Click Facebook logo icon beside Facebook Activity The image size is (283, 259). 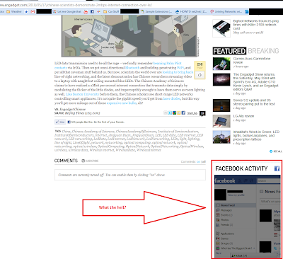pos(277,168)
